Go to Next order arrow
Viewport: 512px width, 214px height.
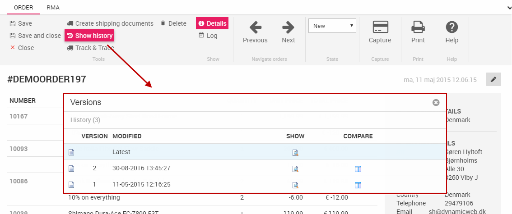click(288, 27)
